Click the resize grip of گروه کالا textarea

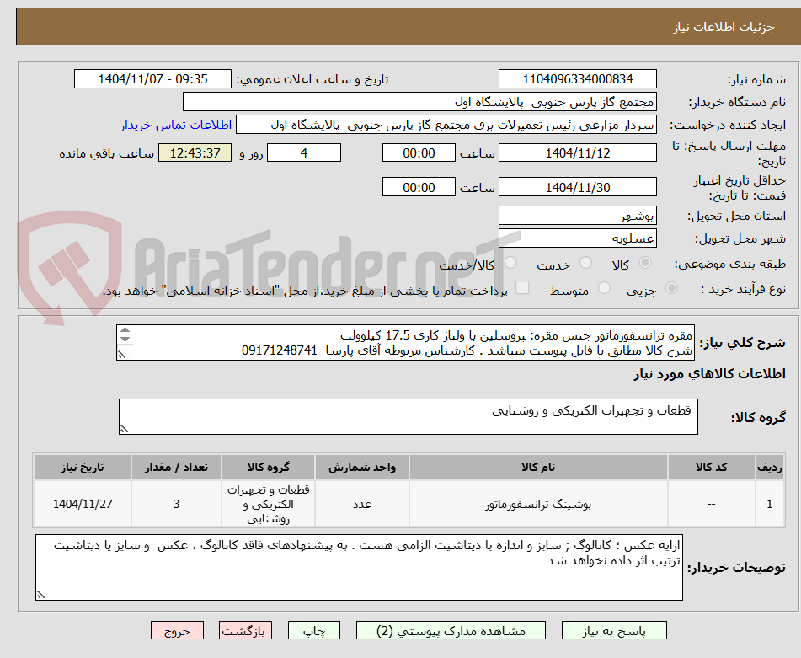tap(124, 430)
